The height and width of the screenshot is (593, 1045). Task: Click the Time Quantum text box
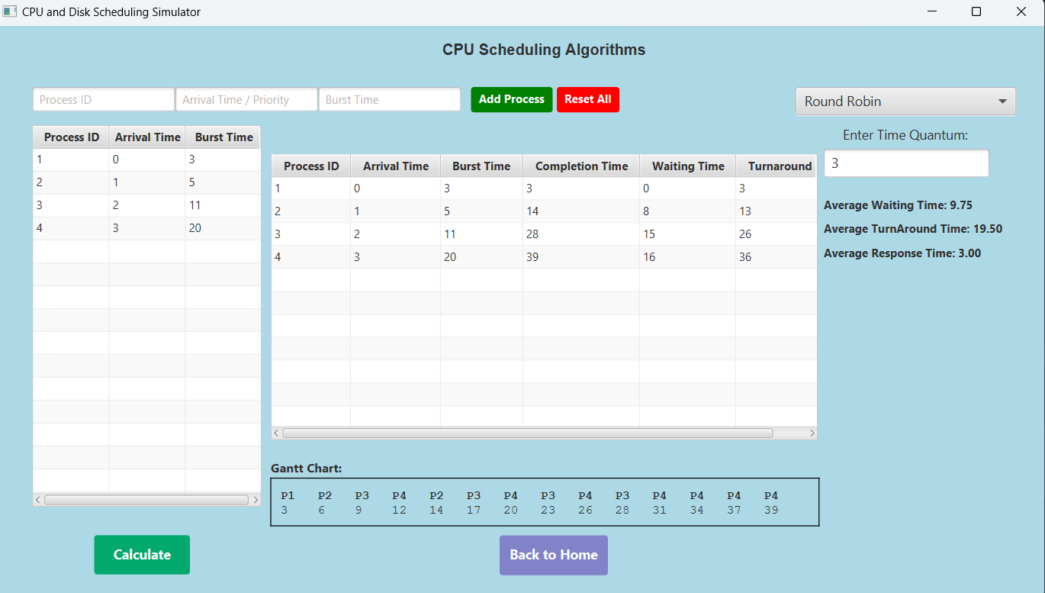pos(905,163)
